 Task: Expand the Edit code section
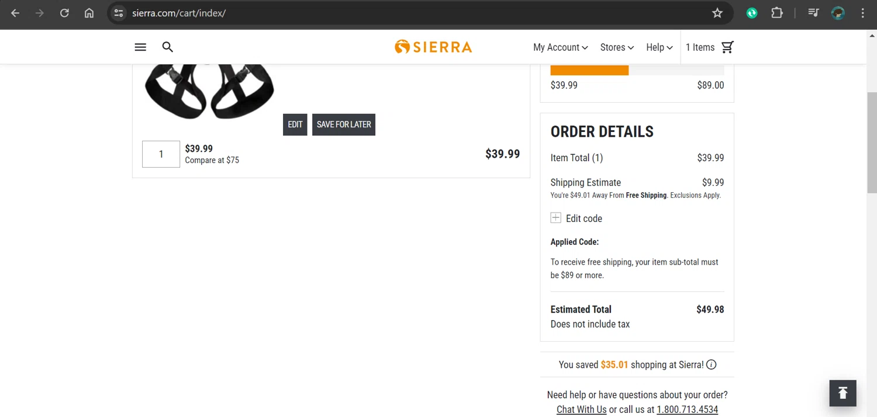pos(556,218)
